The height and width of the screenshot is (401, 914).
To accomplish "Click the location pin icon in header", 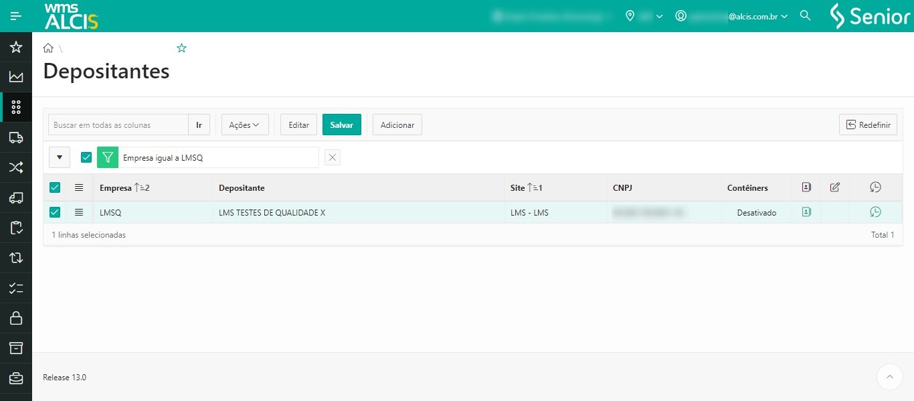I will pos(630,15).
